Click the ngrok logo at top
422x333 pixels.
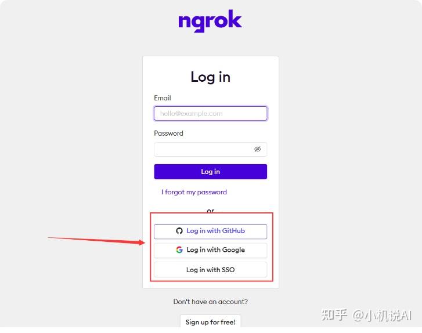coord(210,21)
